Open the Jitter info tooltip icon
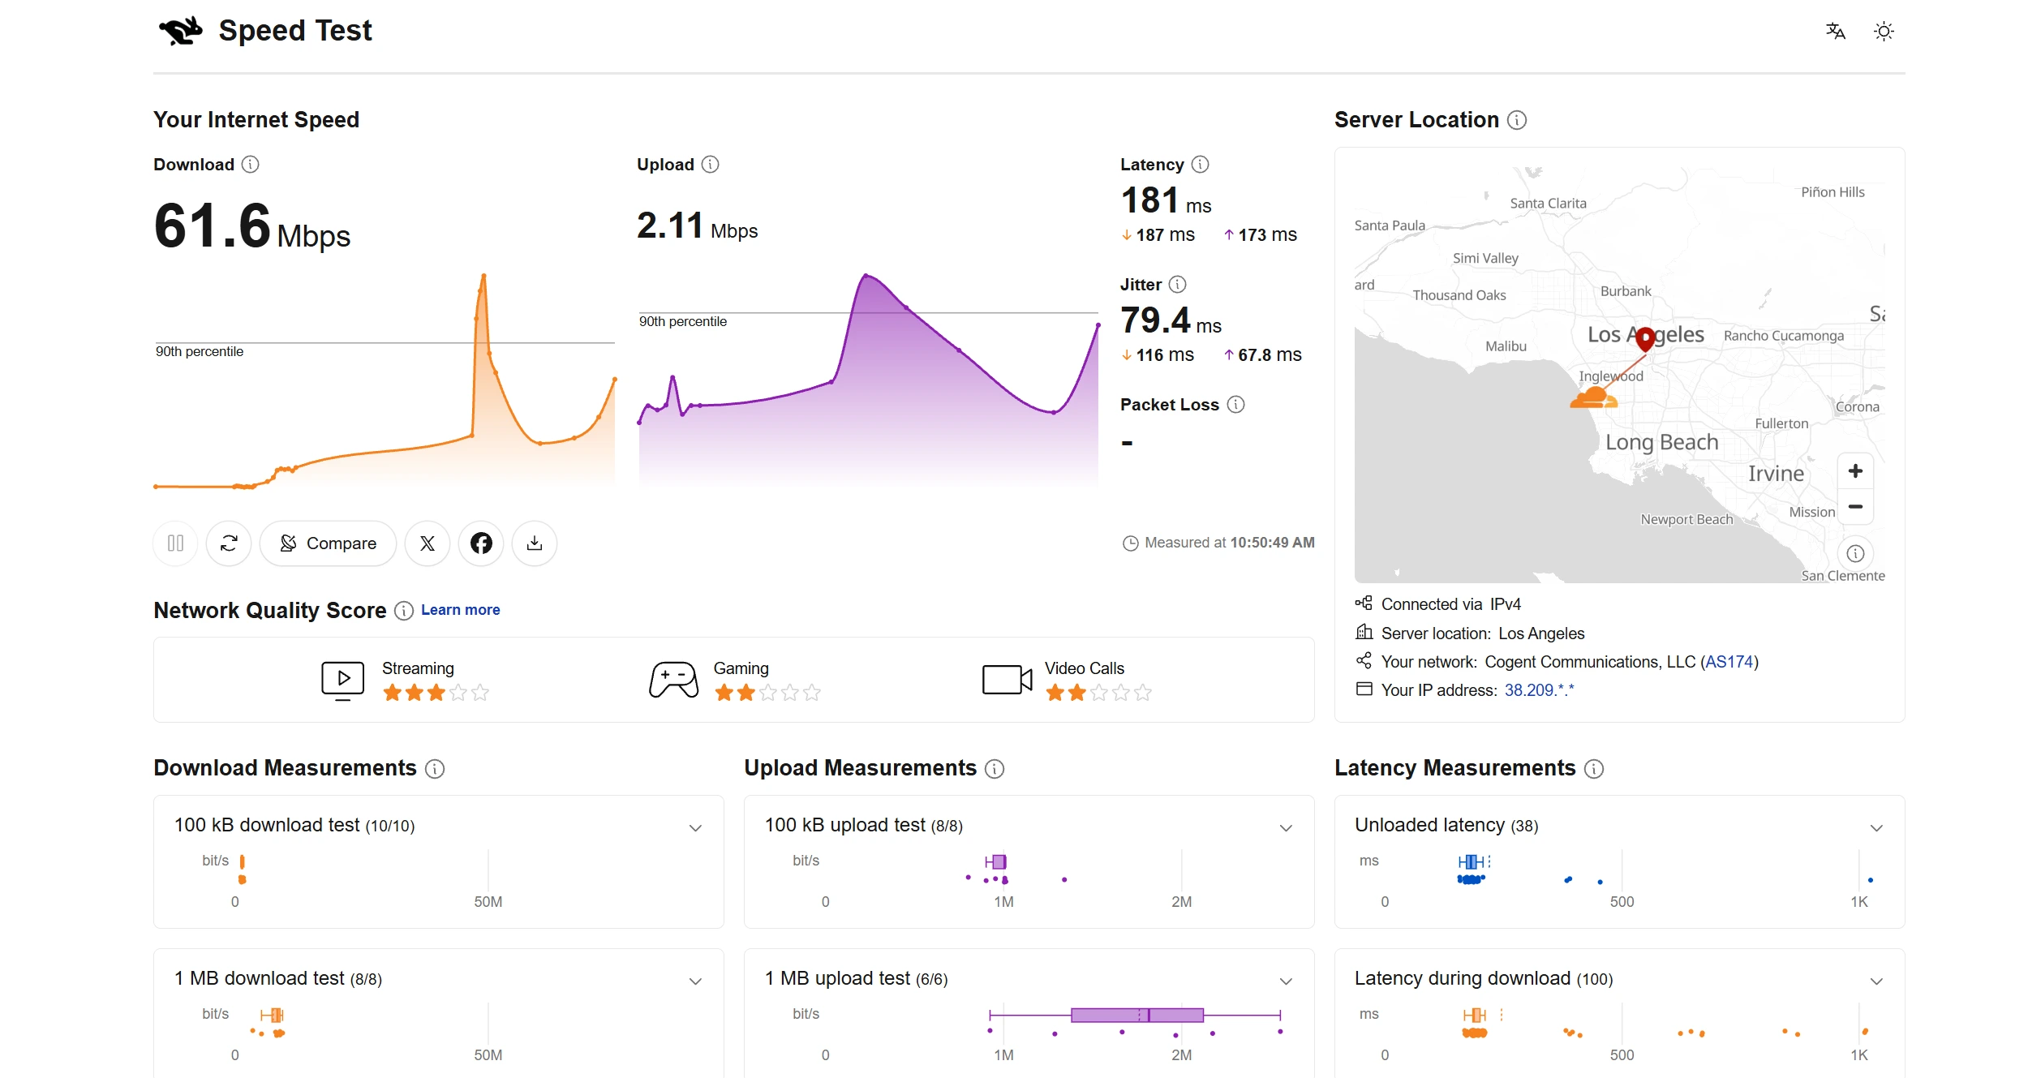 coord(1178,285)
